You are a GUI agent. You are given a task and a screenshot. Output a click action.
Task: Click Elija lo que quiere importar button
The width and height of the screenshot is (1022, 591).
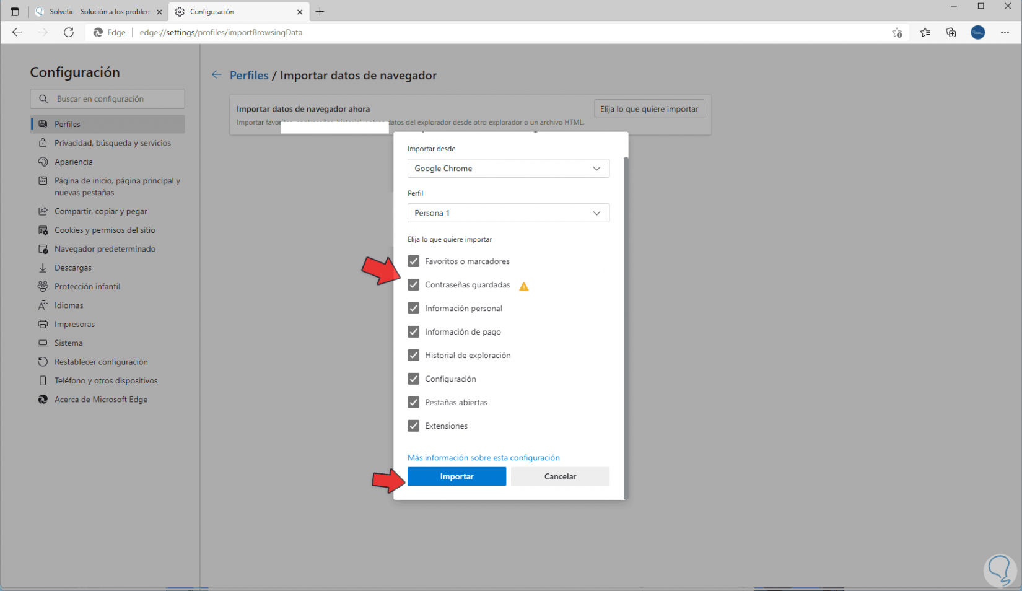coord(649,109)
